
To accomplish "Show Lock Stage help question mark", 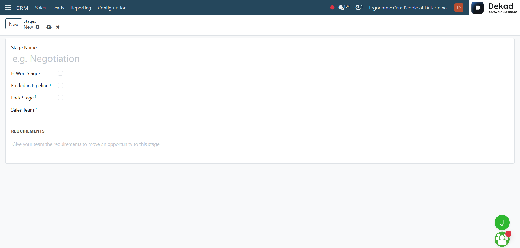I will (36, 97).
